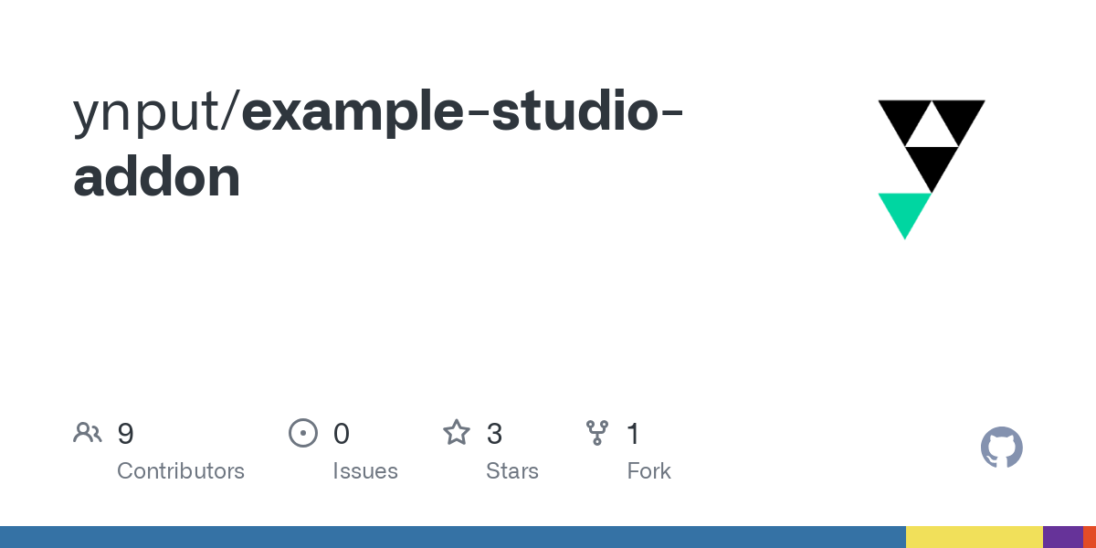Click the Fork label
Viewport: 1096px width, 548px height.
point(649,471)
